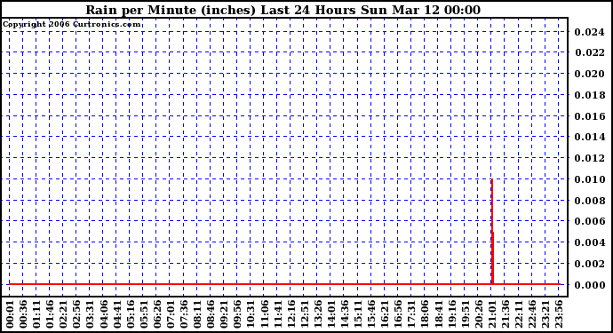Viewport: 613px width, 333px height.
Task: Click the x-axis time label 16:21
Action: pos(385,314)
